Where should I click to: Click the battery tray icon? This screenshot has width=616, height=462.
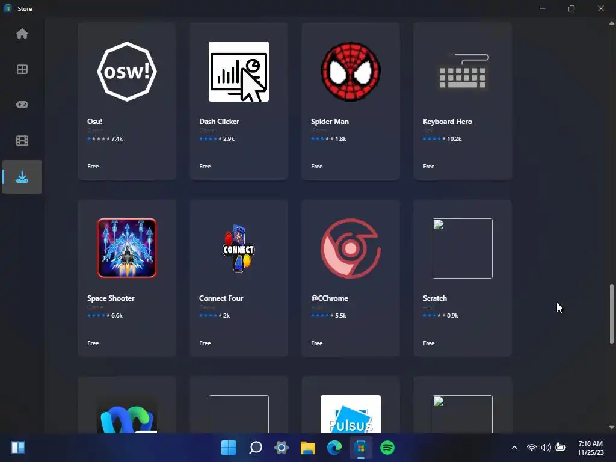(x=561, y=447)
